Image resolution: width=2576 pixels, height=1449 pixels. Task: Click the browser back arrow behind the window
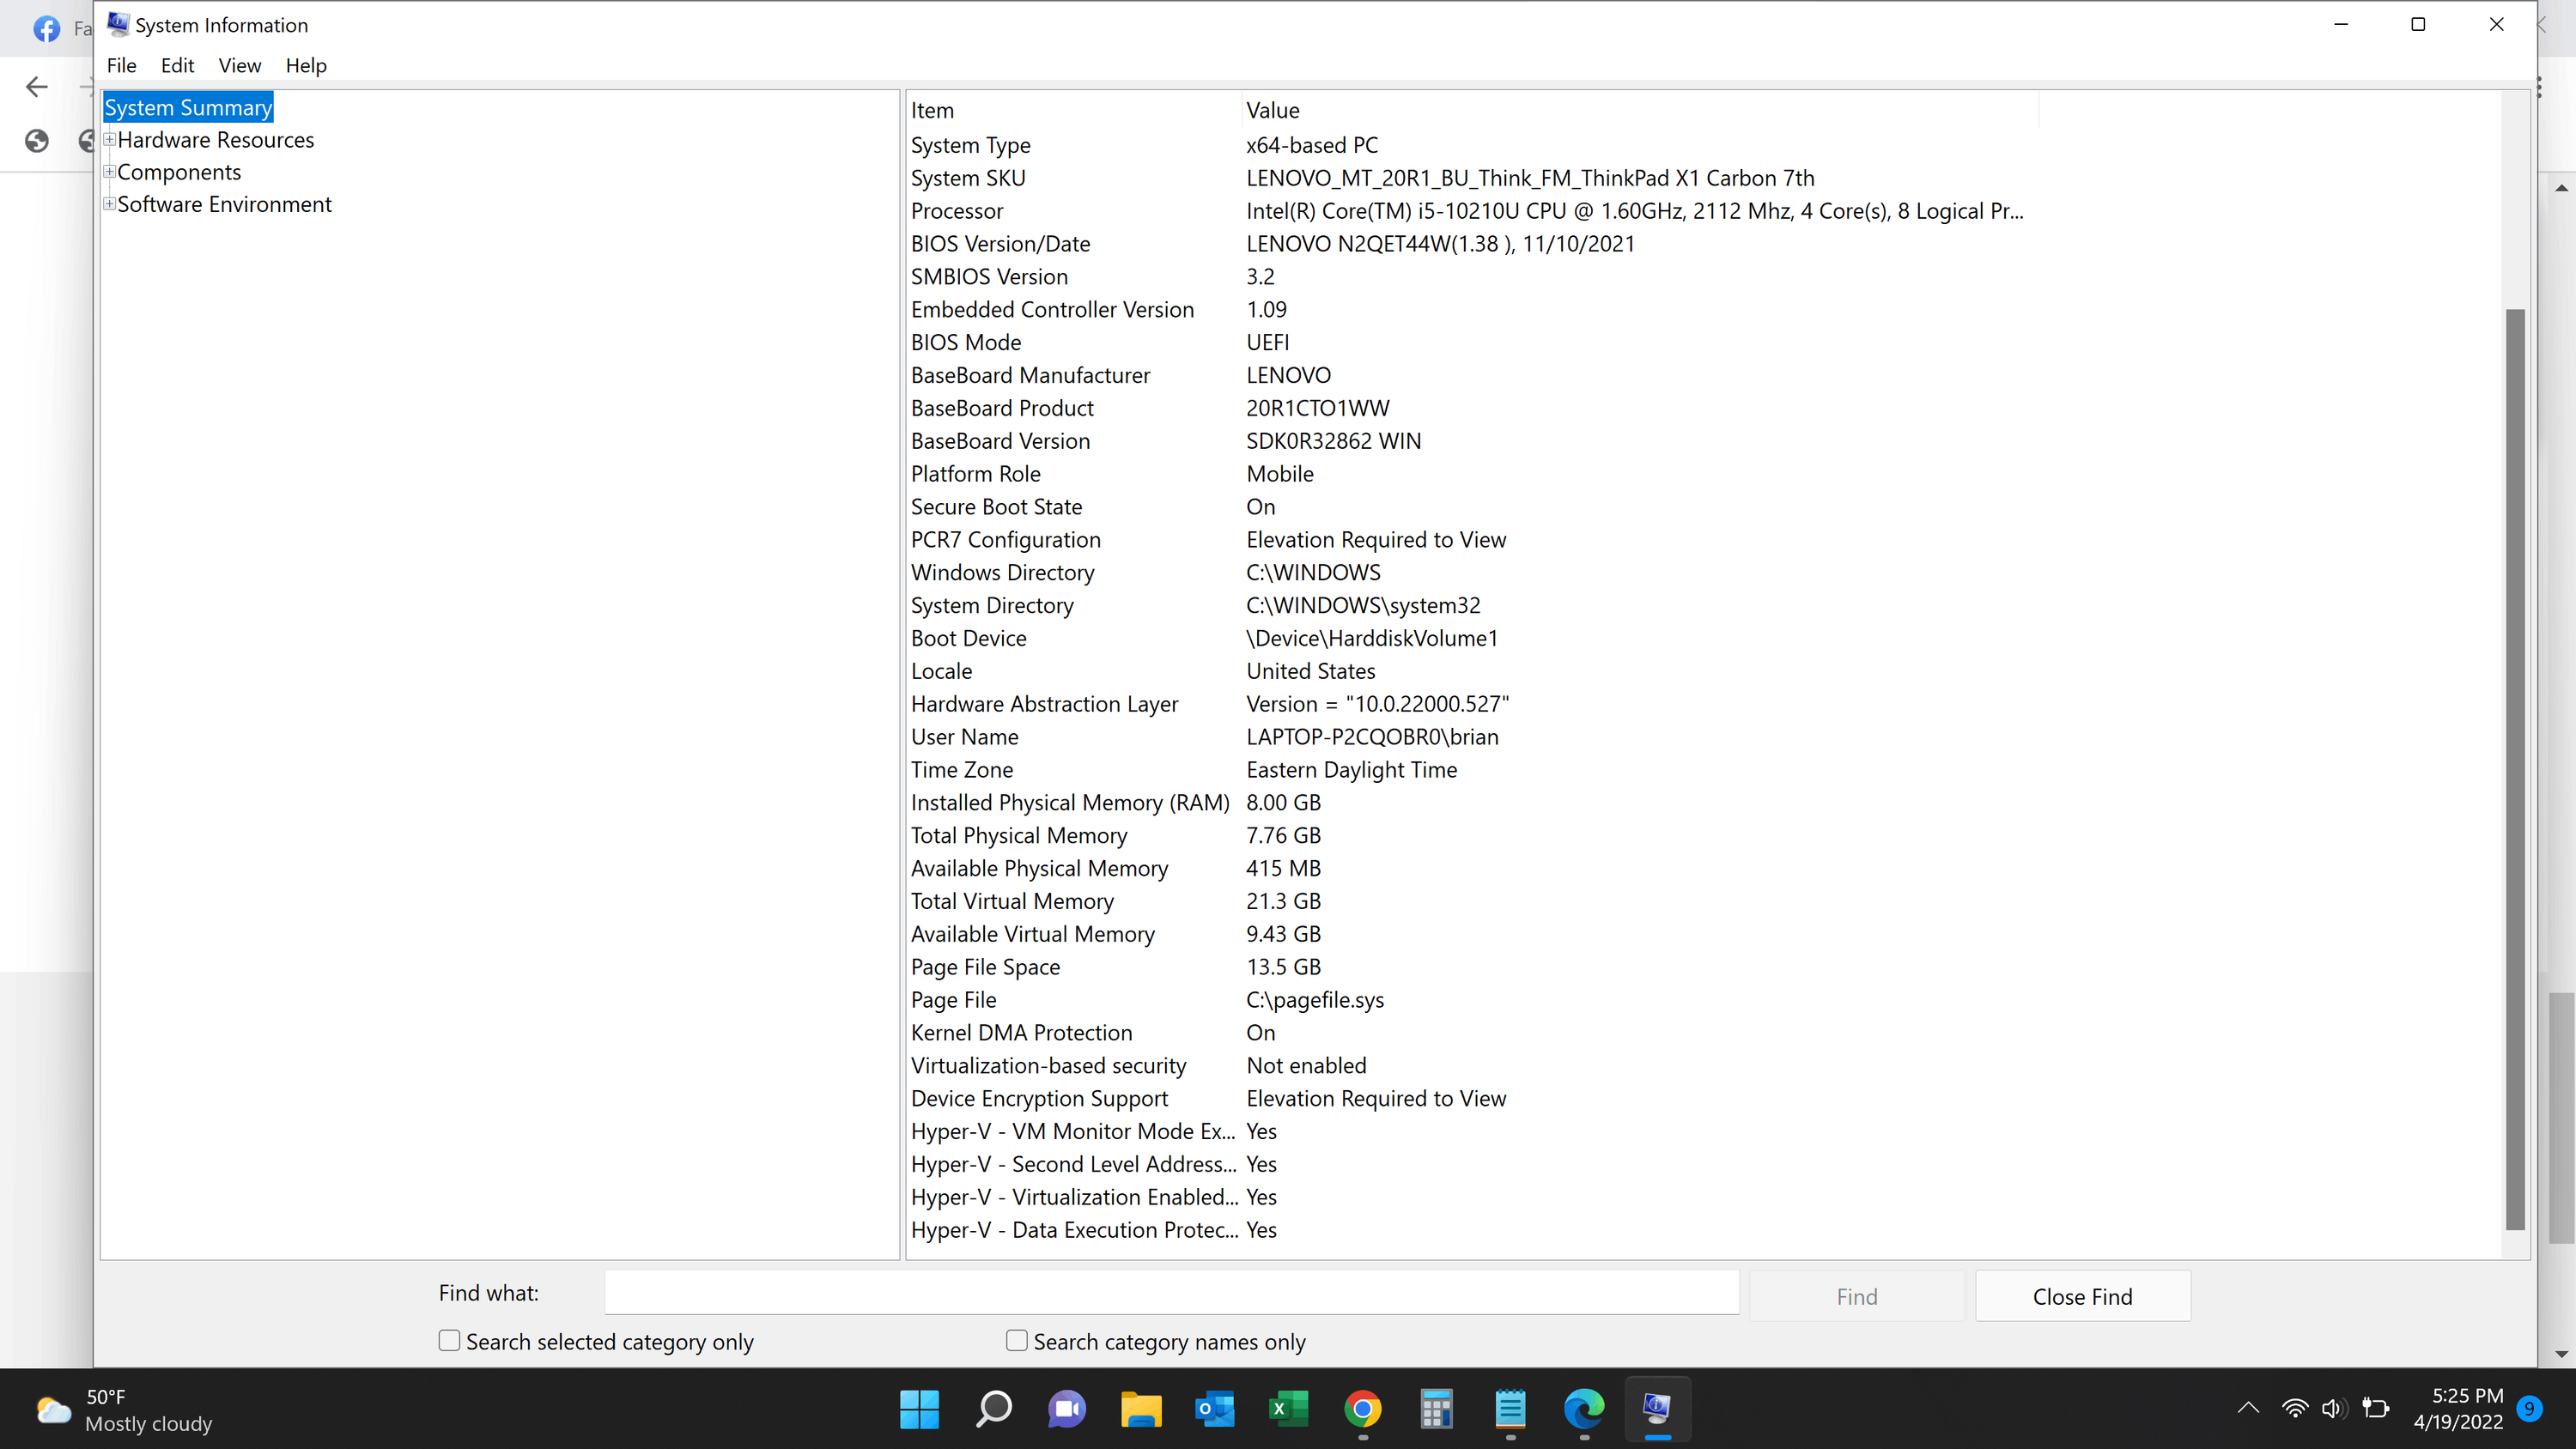click(37, 87)
